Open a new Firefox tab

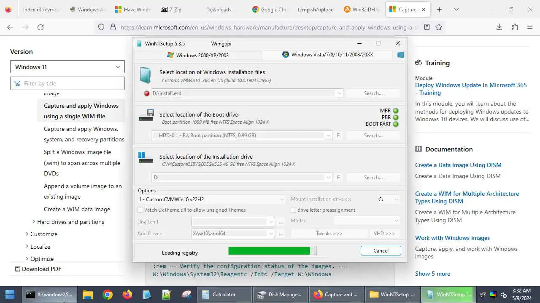coord(439,9)
